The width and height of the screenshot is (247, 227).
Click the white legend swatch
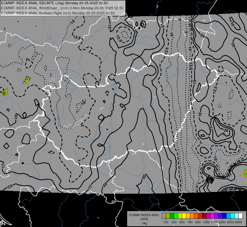[x=241, y=216]
